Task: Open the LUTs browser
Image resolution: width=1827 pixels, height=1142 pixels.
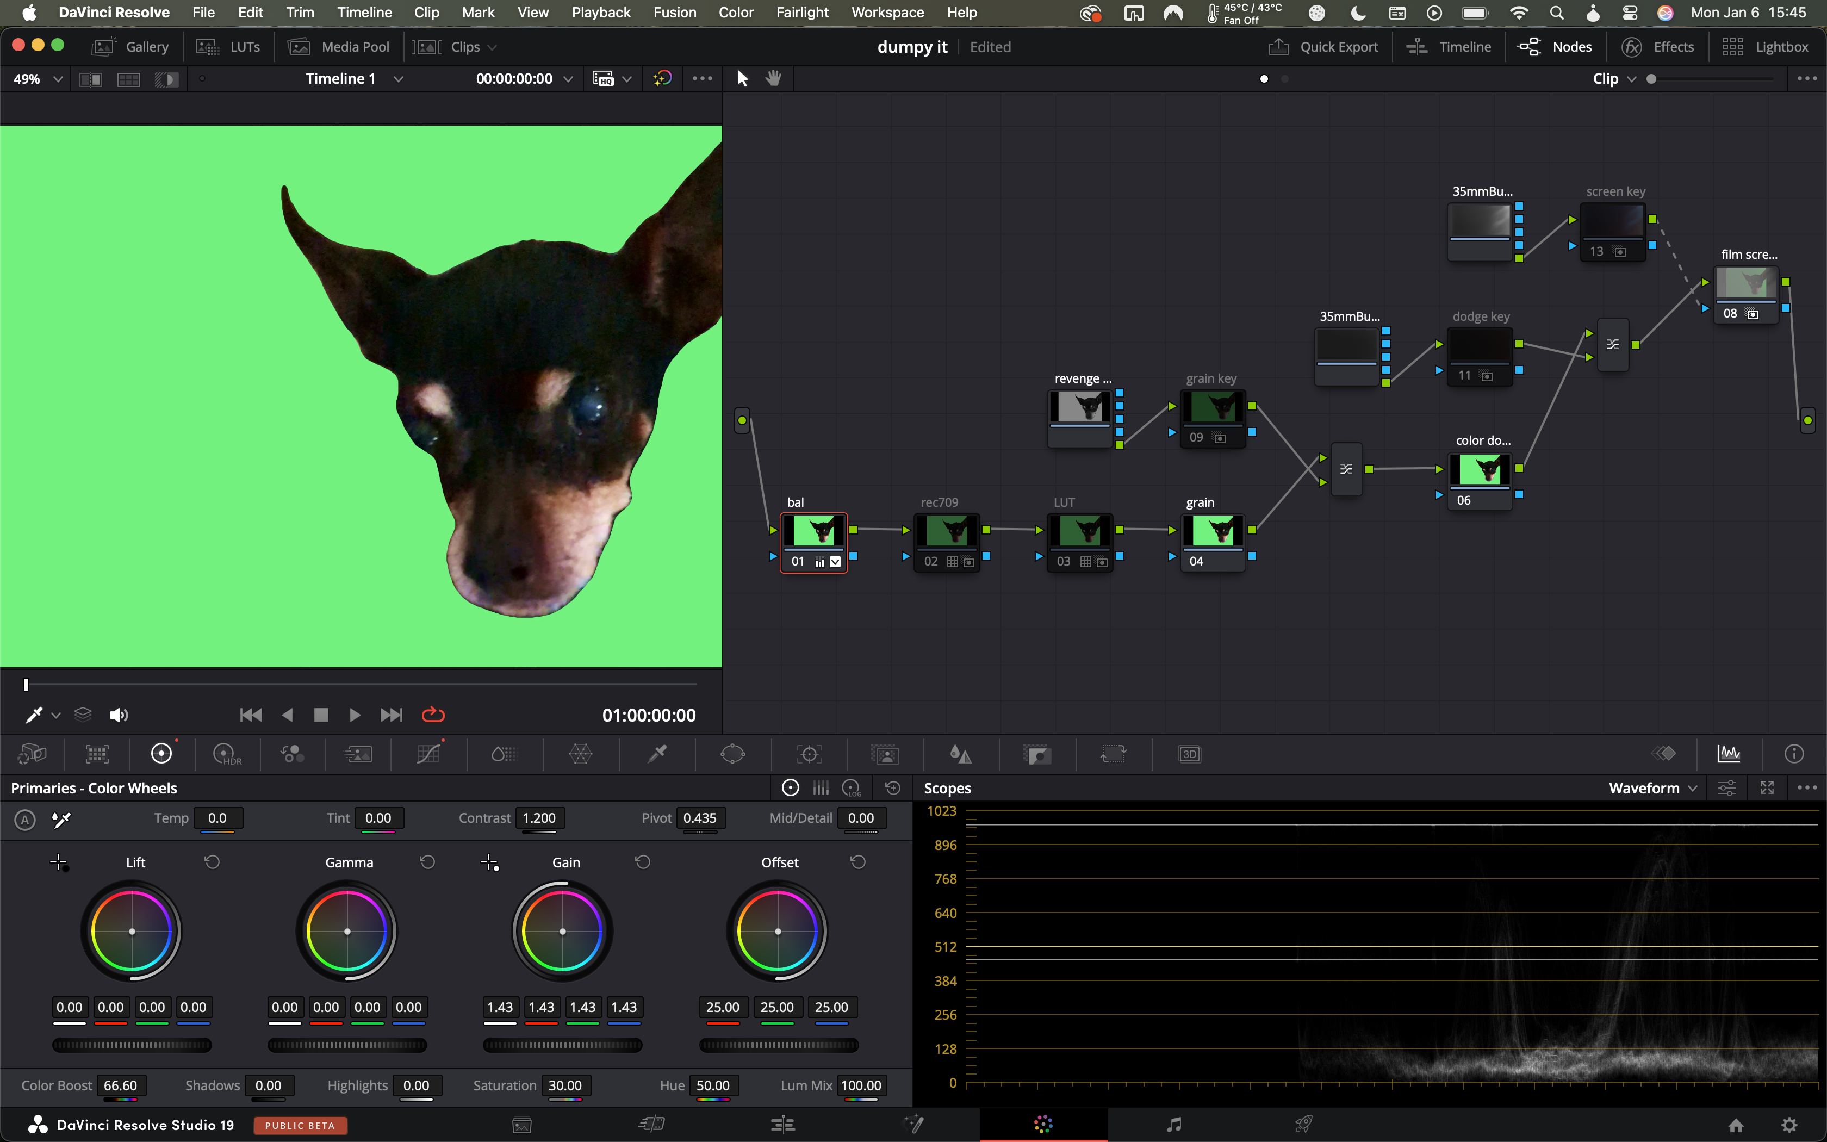Action: click(x=227, y=47)
